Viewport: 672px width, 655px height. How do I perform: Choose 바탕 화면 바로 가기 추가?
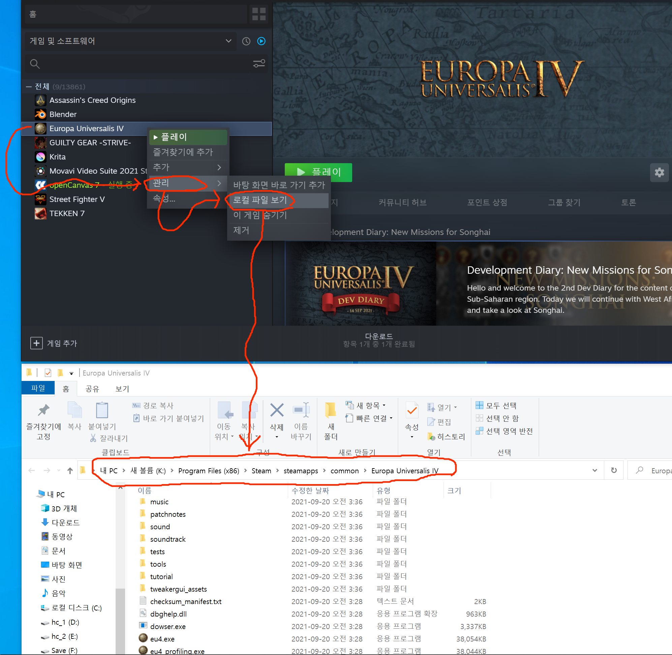coord(279,185)
